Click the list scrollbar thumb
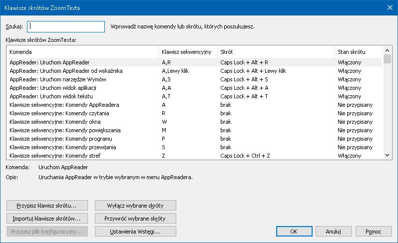Viewport: 398px width, 243px height. (x=387, y=59)
